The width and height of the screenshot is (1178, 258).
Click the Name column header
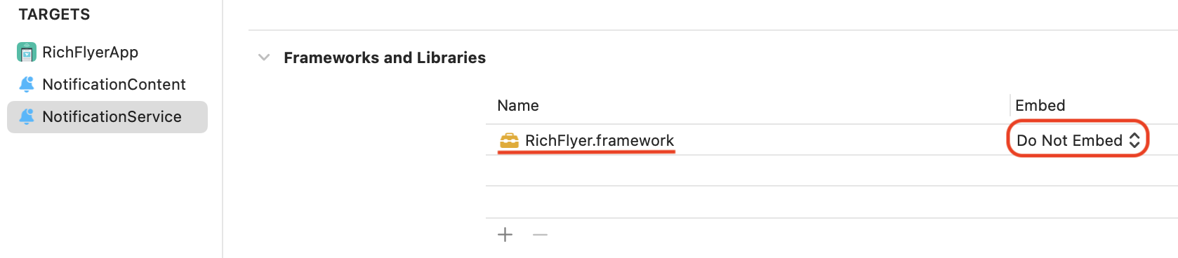coord(518,105)
